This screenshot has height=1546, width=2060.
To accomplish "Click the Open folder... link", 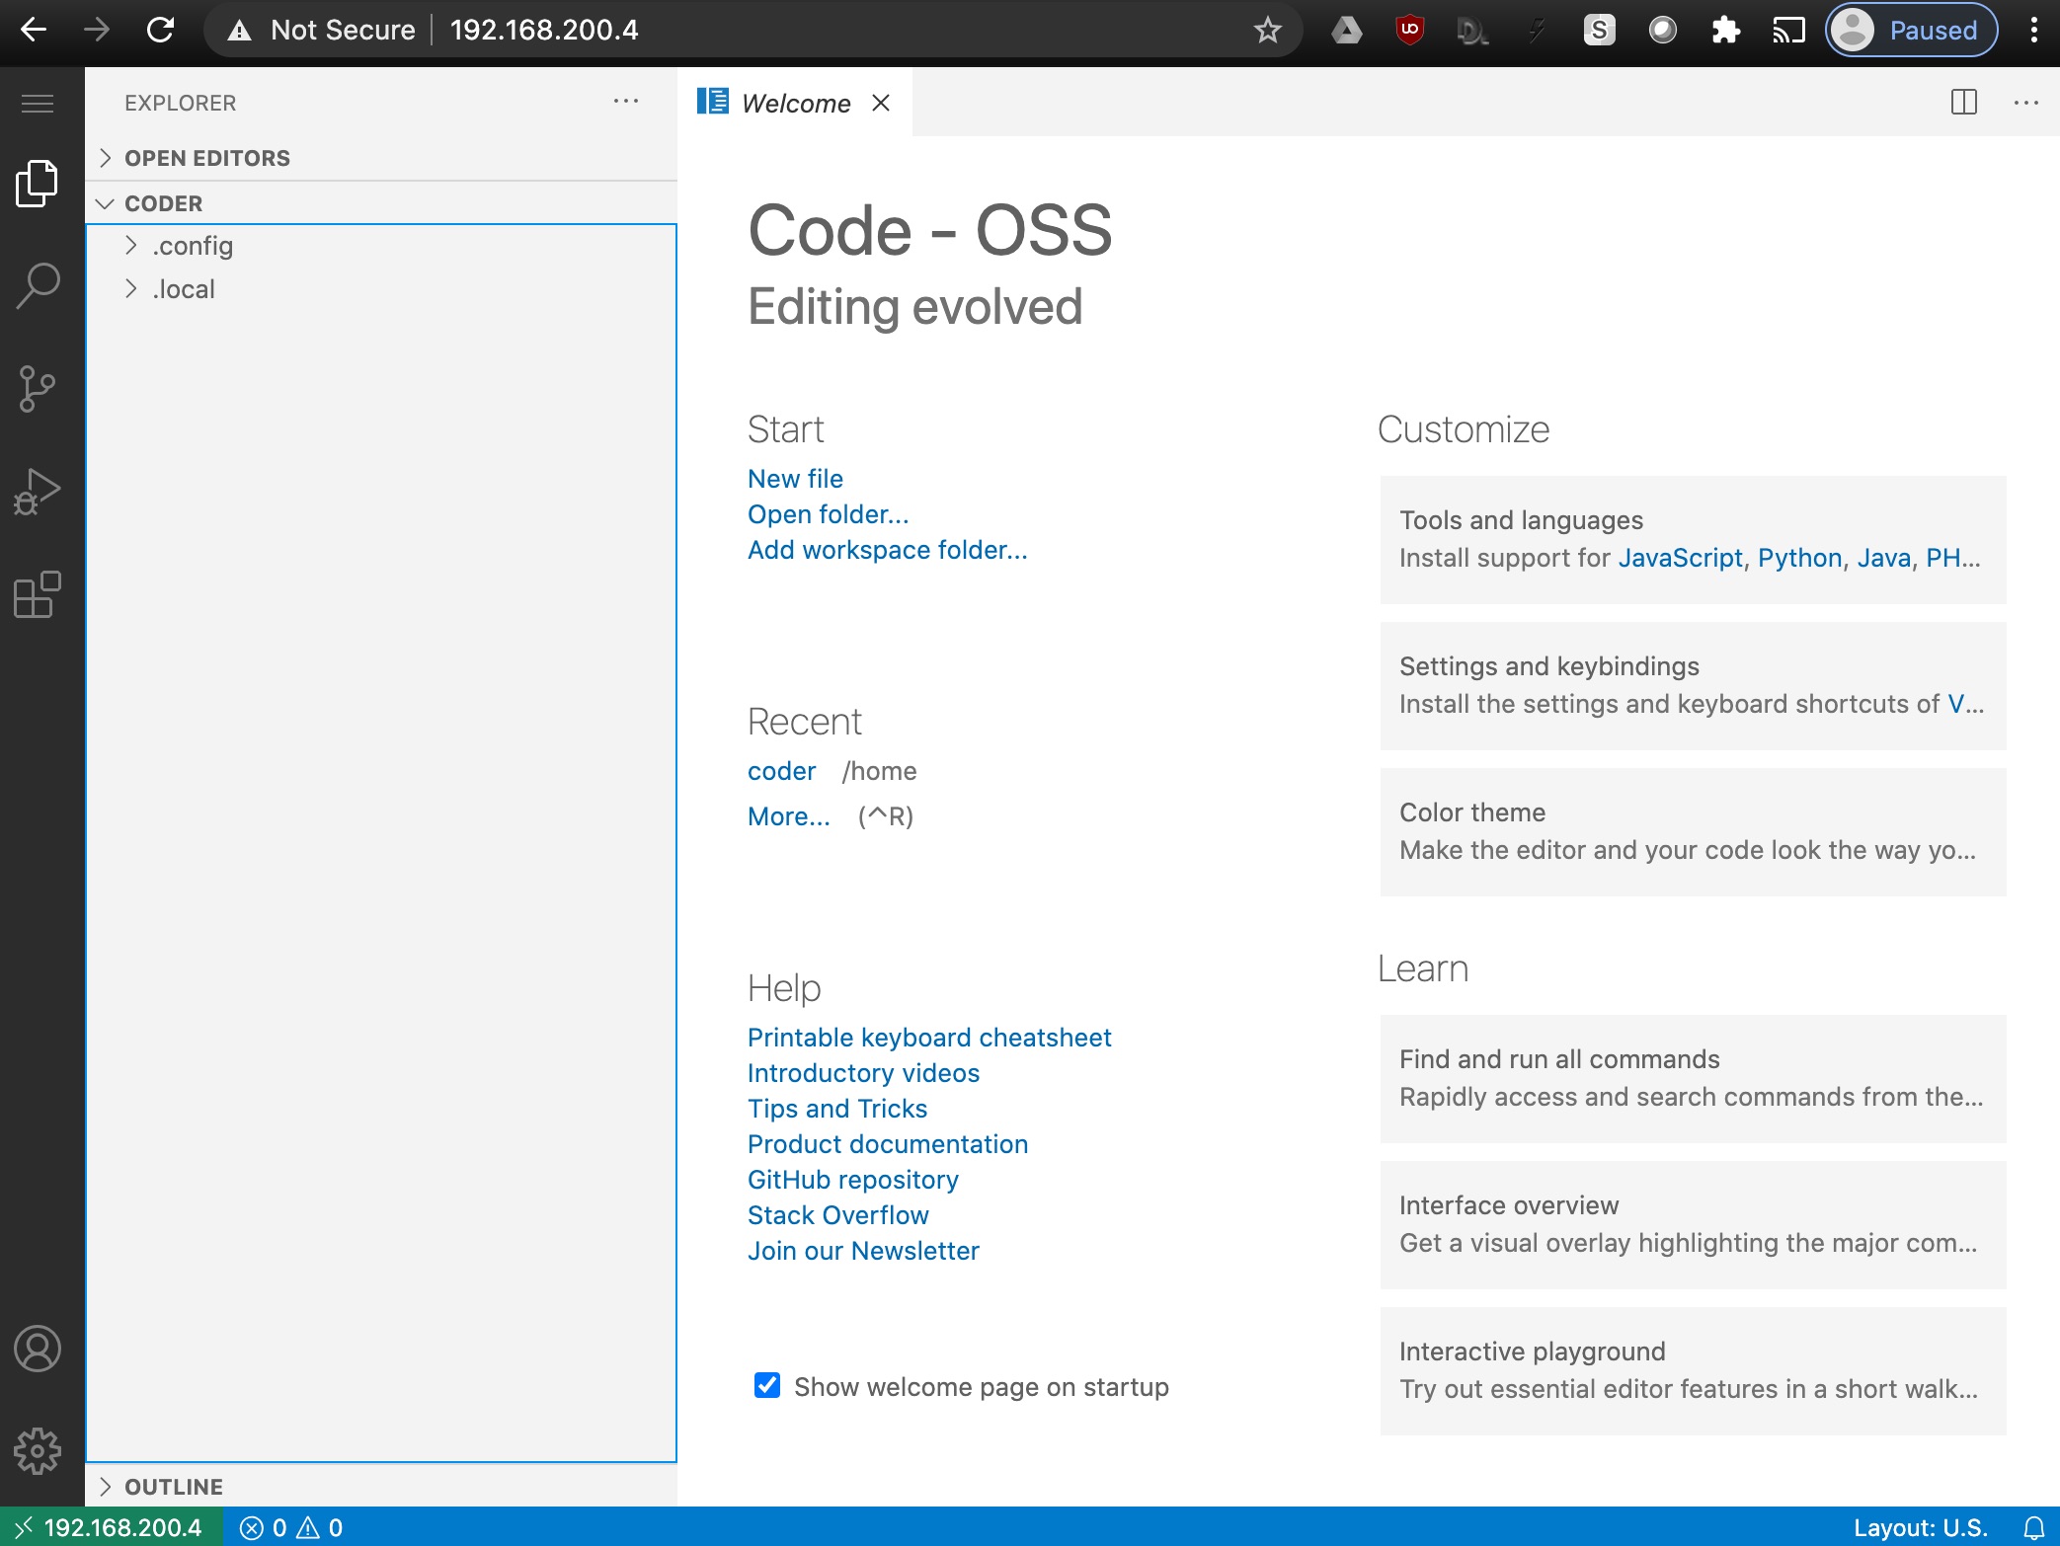I will [828, 514].
